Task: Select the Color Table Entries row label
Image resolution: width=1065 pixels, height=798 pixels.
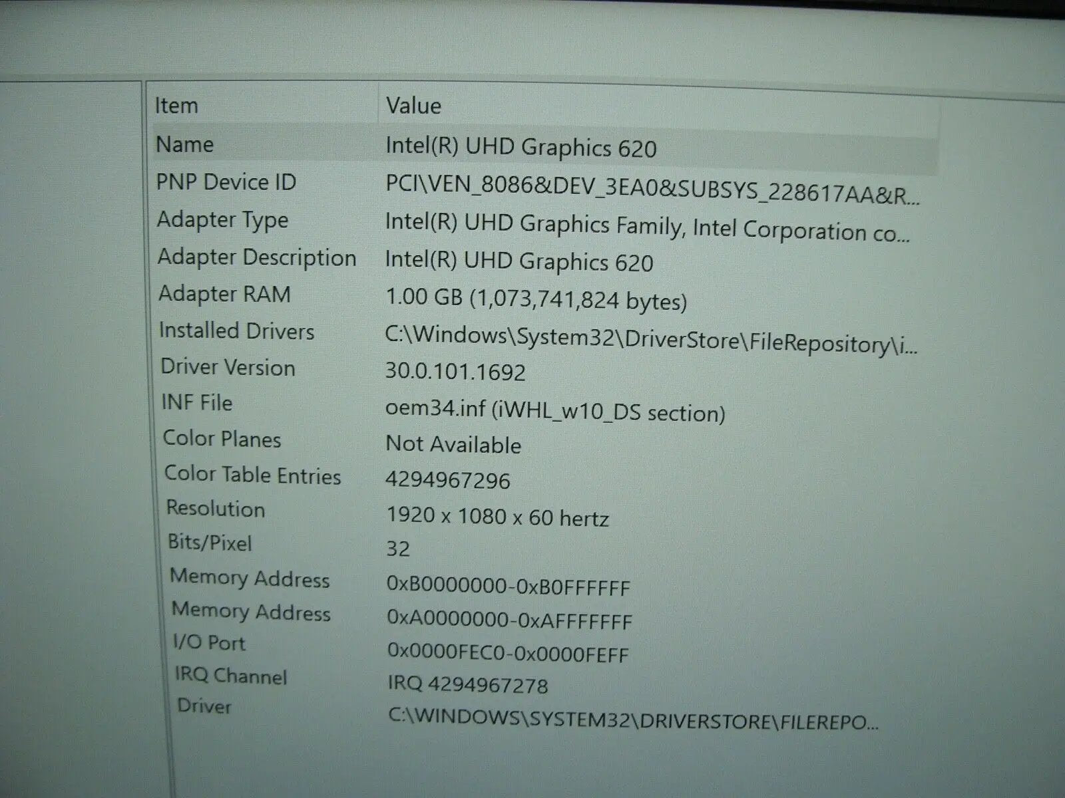Action: (x=252, y=474)
